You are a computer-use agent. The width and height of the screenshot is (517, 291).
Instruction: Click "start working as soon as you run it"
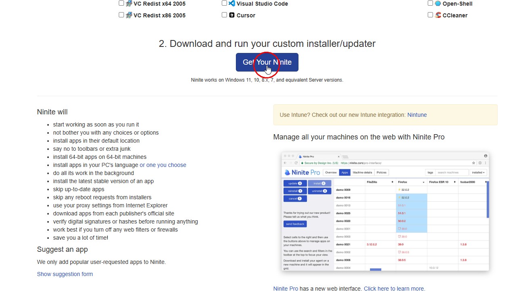pyautogui.click(x=96, y=124)
